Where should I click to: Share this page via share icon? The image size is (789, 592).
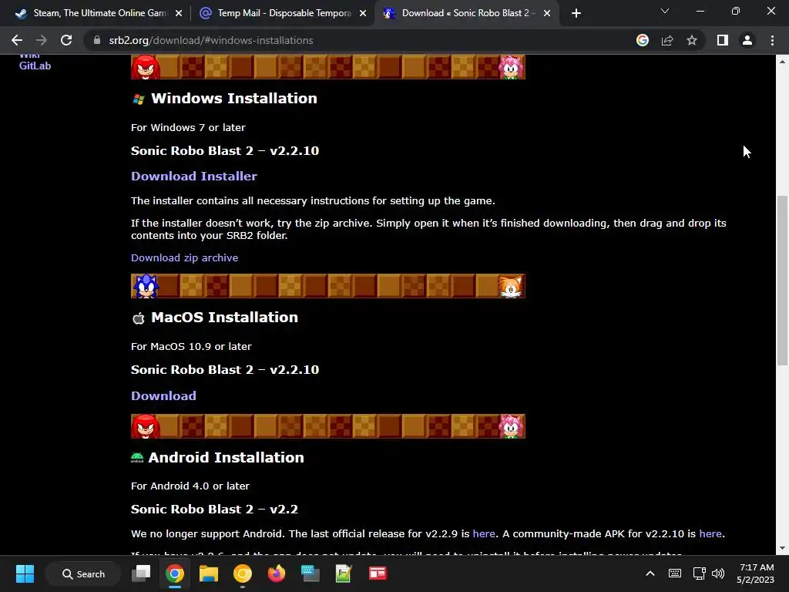pos(667,40)
